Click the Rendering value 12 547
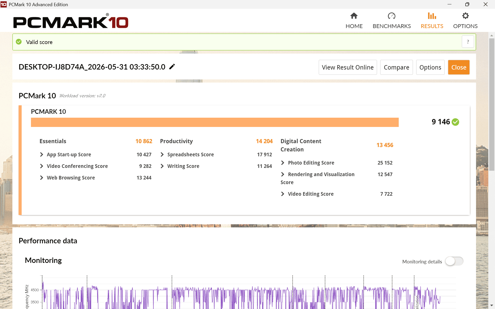This screenshot has width=495, height=309. 385,174
